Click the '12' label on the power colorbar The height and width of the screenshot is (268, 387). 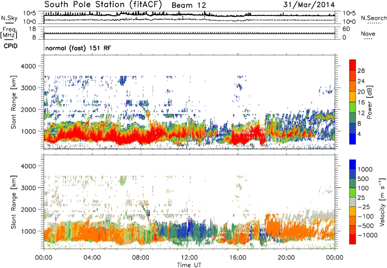click(361, 113)
